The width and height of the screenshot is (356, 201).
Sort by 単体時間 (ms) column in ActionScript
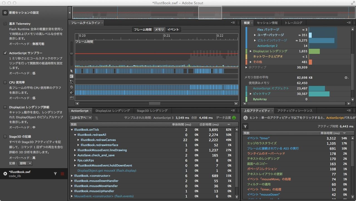184,125
